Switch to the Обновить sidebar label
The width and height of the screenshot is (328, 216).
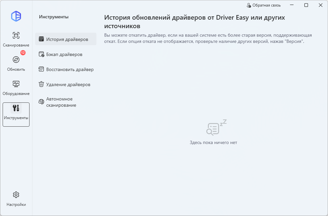[16, 69]
